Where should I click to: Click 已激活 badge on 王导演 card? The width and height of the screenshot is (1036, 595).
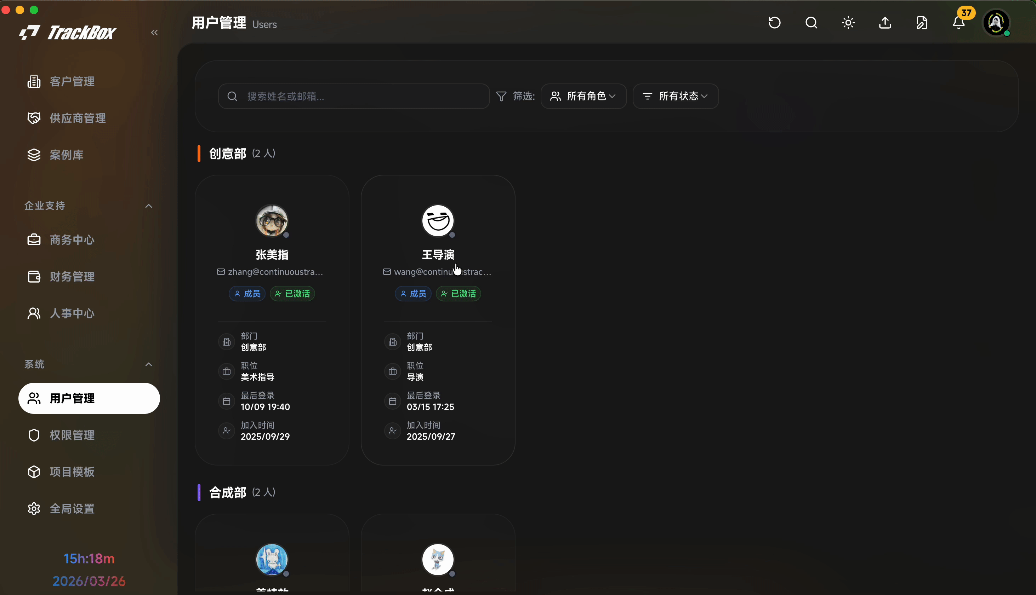point(459,294)
